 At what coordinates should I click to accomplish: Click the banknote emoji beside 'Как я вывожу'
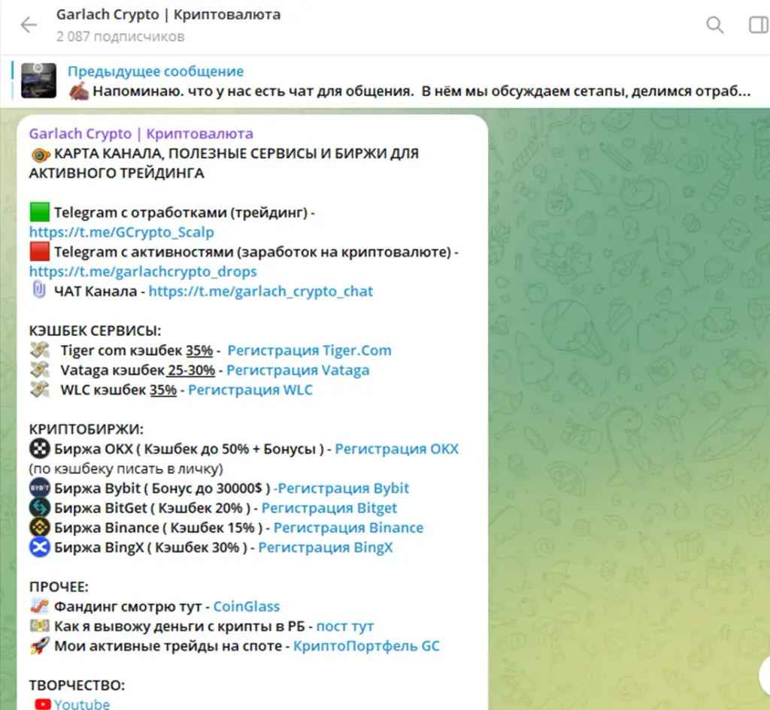39,626
